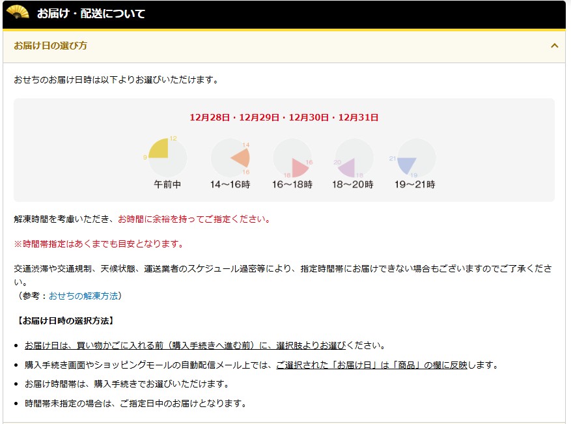
Task: Click the 19～21時 label
Action: tap(415, 184)
